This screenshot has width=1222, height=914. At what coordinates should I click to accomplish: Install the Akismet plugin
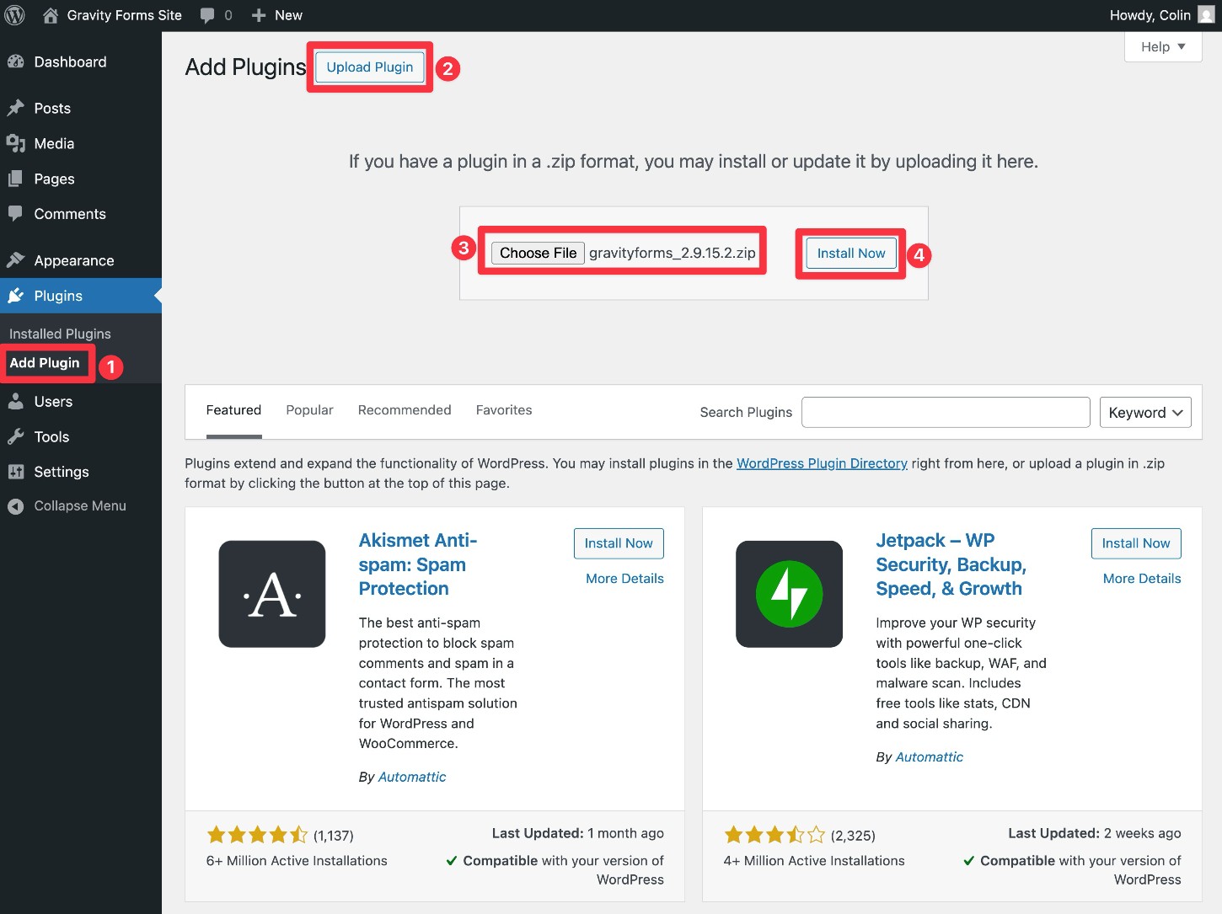[x=619, y=543]
